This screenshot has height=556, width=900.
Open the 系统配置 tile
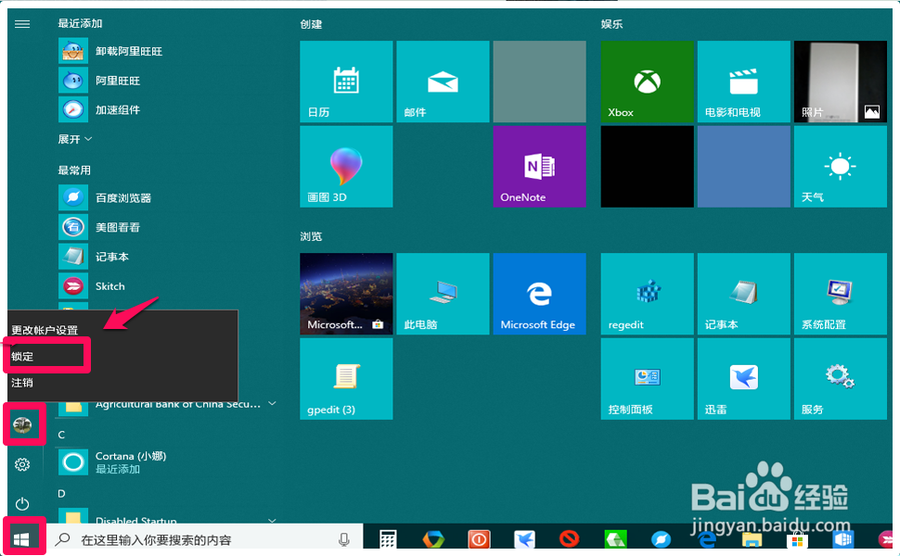click(841, 294)
